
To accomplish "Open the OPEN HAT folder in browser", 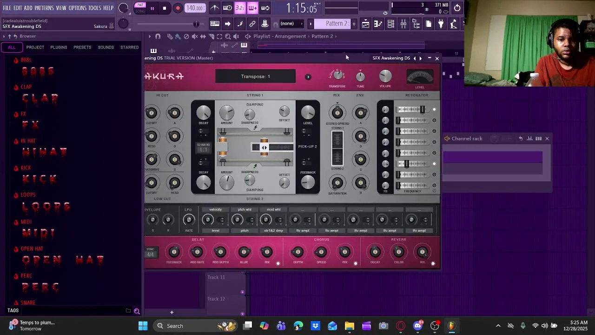I will click(x=32, y=249).
